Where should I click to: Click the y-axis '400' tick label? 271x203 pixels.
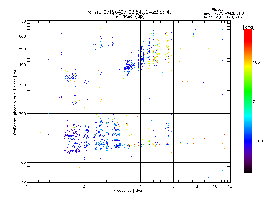pyautogui.click(x=22, y=65)
